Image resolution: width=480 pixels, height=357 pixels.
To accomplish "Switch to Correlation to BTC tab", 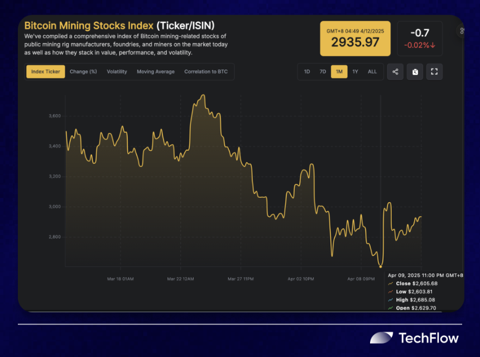I will click(206, 72).
